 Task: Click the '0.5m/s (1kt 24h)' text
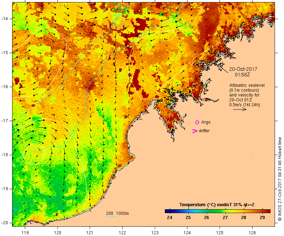pyautogui.click(x=245, y=105)
